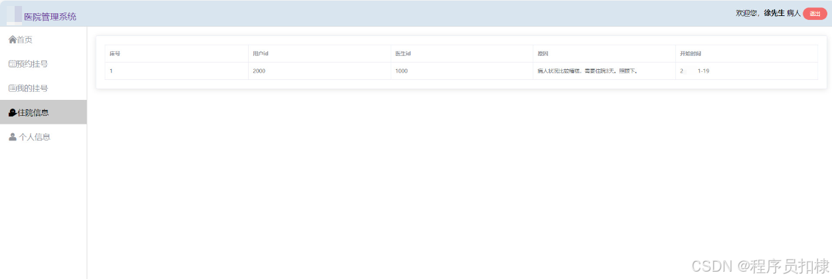The height and width of the screenshot is (279, 832).
Task: Click the bed number cell showing 1
Action: tap(176, 71)
